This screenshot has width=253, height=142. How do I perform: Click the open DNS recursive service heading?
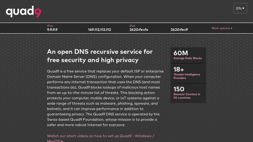tap(100, 56)
